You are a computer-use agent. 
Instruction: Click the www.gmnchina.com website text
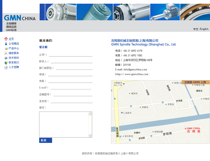point(136,74)
